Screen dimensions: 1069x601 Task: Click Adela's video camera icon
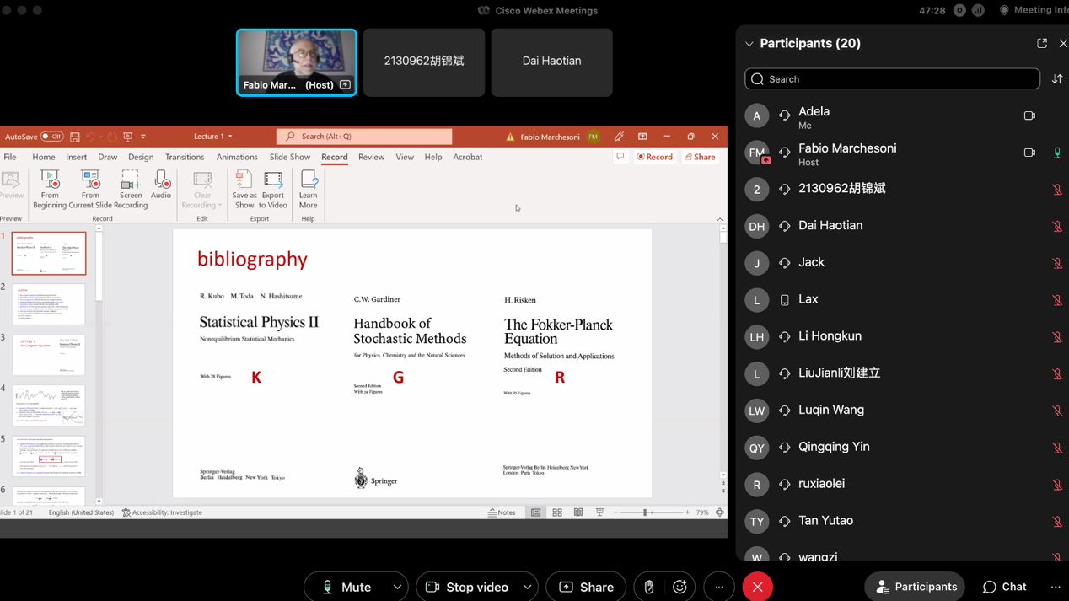[1029, 116]
